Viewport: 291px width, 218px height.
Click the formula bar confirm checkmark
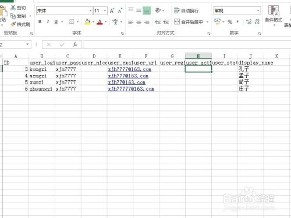point(62,45)
